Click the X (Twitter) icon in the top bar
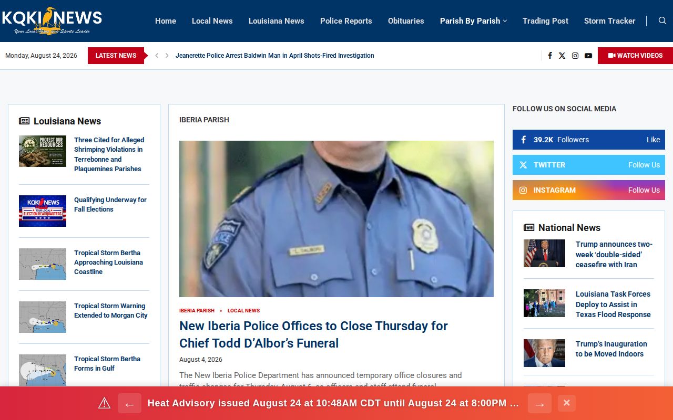The width and height of the screenshot is (673, 420). click(562, 56)
